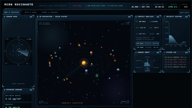Select the Mercury planet on the map
Viewport: 192px width, 108px height.
[92, 64]
